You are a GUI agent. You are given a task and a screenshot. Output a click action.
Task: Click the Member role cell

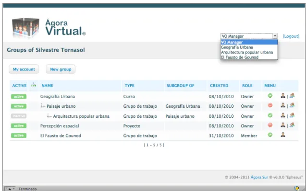click(249, 136)
